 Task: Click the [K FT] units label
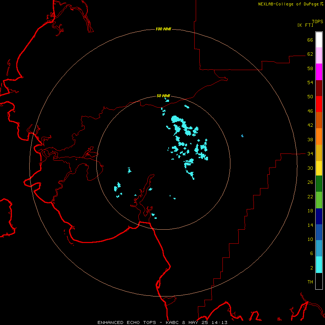305,25
